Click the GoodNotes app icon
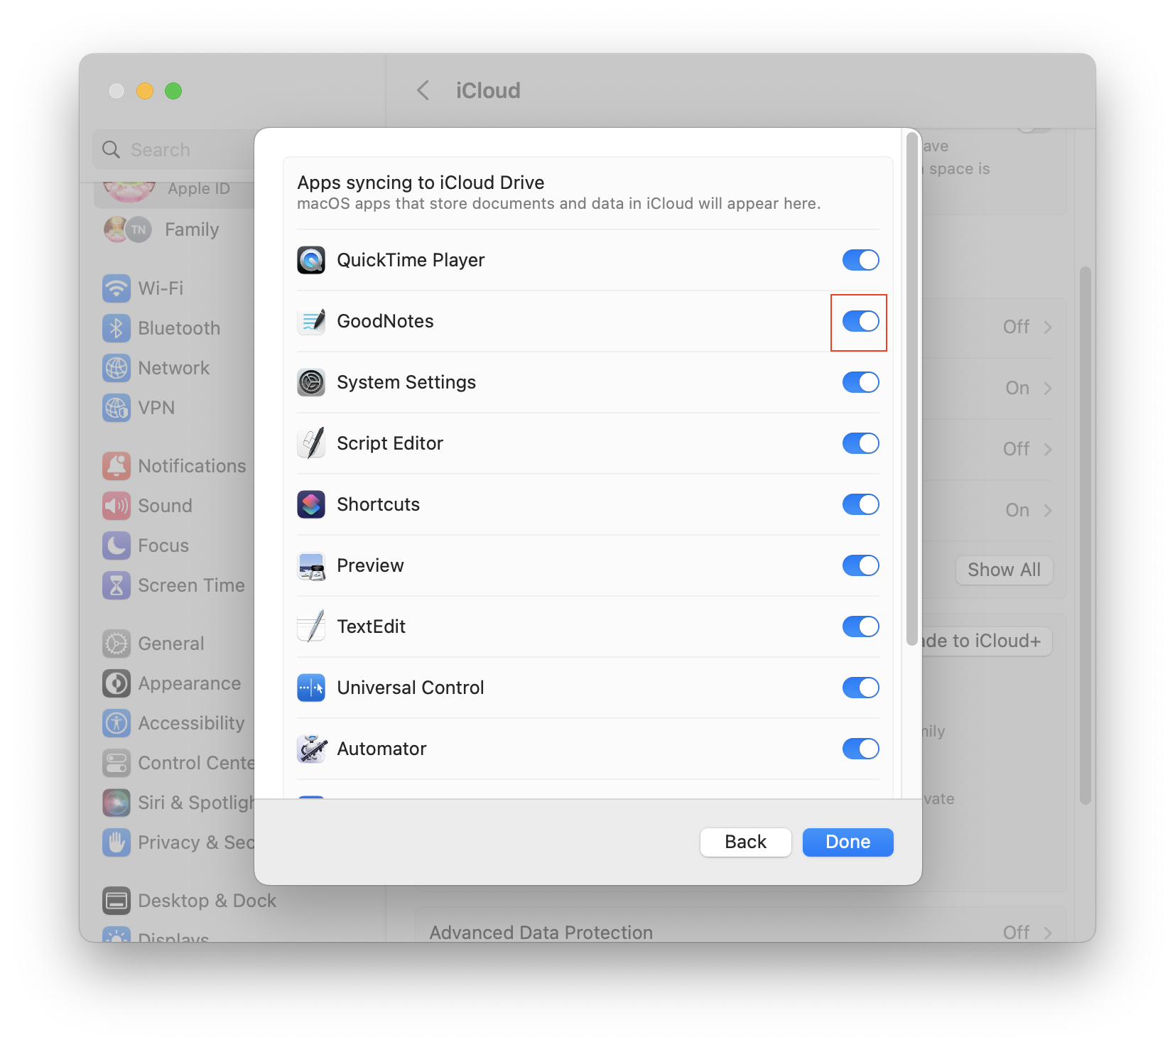Screen dimensions: 1175x1047 pyautogui.click(x=311, y=321)
